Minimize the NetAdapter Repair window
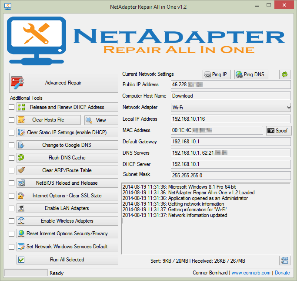 tap(257, 6)
